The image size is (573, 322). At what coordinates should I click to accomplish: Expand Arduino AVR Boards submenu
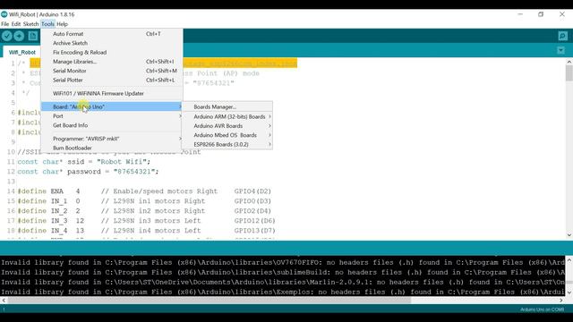[227, 125]
